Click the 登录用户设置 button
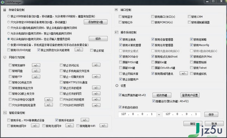Screen dimensions: 227x138 click(x=190, y=95)
